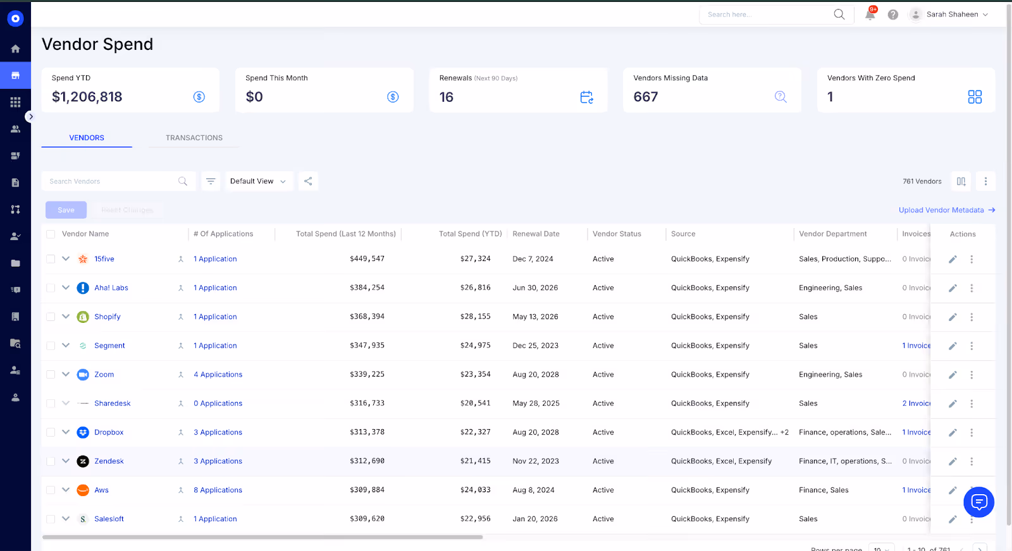Viewport: 1012px width, 551px height.
Task: Click the pin icon on Shopify row
Action: pos(180,317)
